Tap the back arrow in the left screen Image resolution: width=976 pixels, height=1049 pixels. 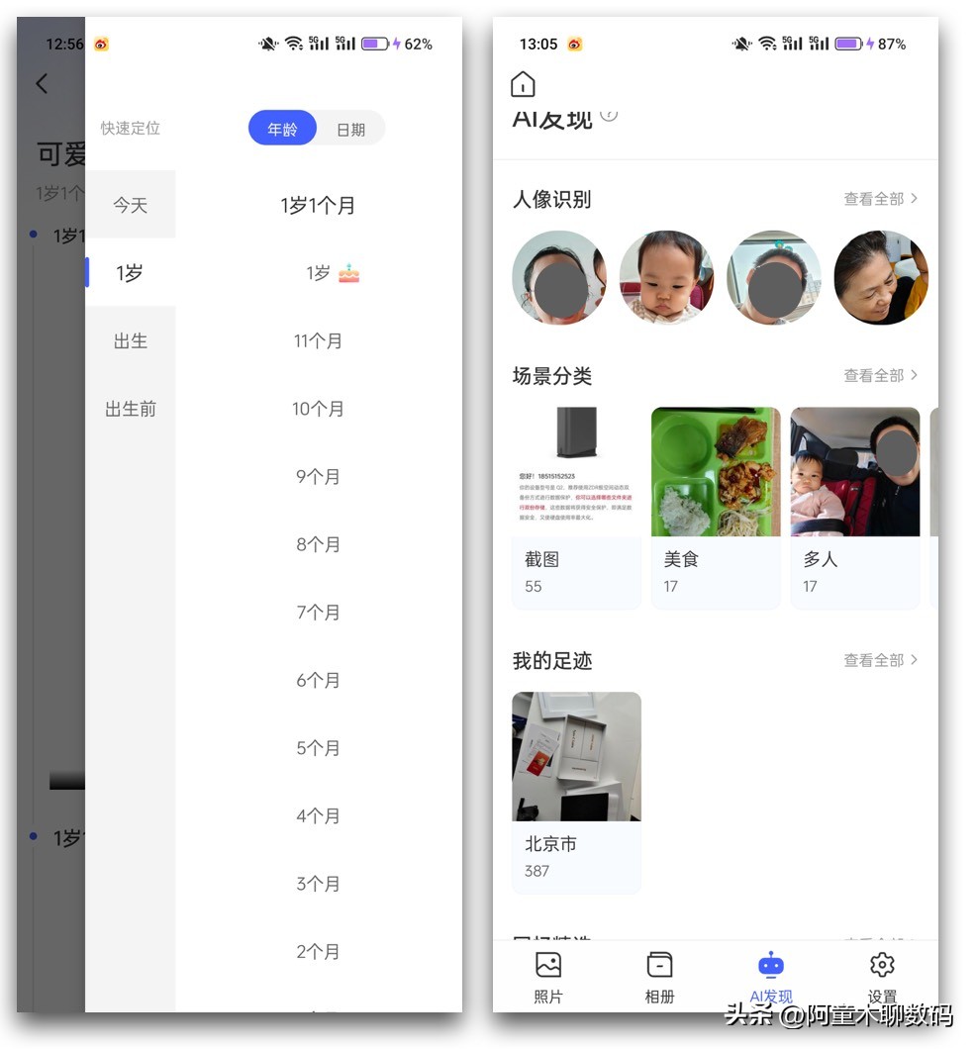41,84
